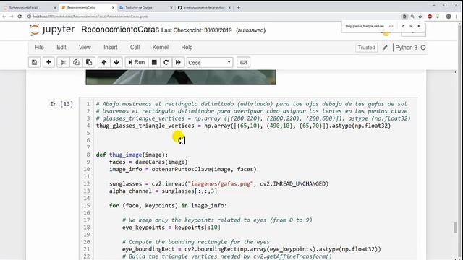The width and height of the screenshot is (463, 260).
Task: Open the View menu
Action: click(85, 47)
